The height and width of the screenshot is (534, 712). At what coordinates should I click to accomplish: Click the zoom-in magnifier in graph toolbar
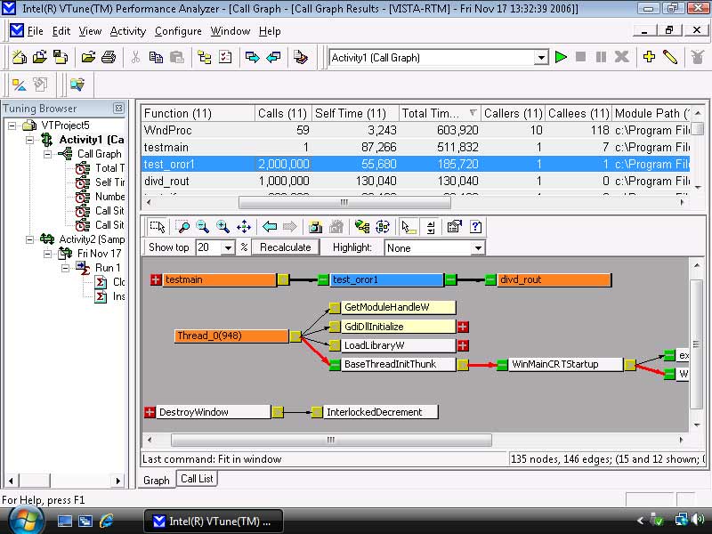pos(223,226)
